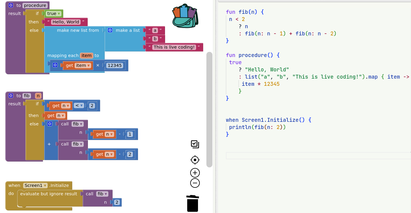Click 'when Screen1.Initialize() {' line
411x213 pixels.
click(x=268, y=120)
